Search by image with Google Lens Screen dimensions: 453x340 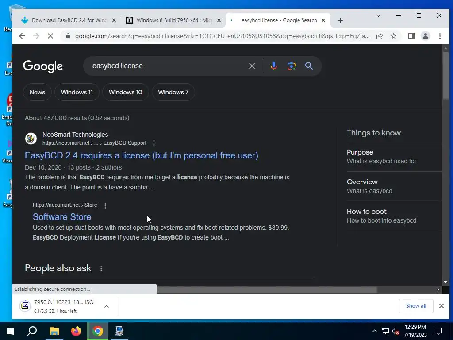[291, 66]
